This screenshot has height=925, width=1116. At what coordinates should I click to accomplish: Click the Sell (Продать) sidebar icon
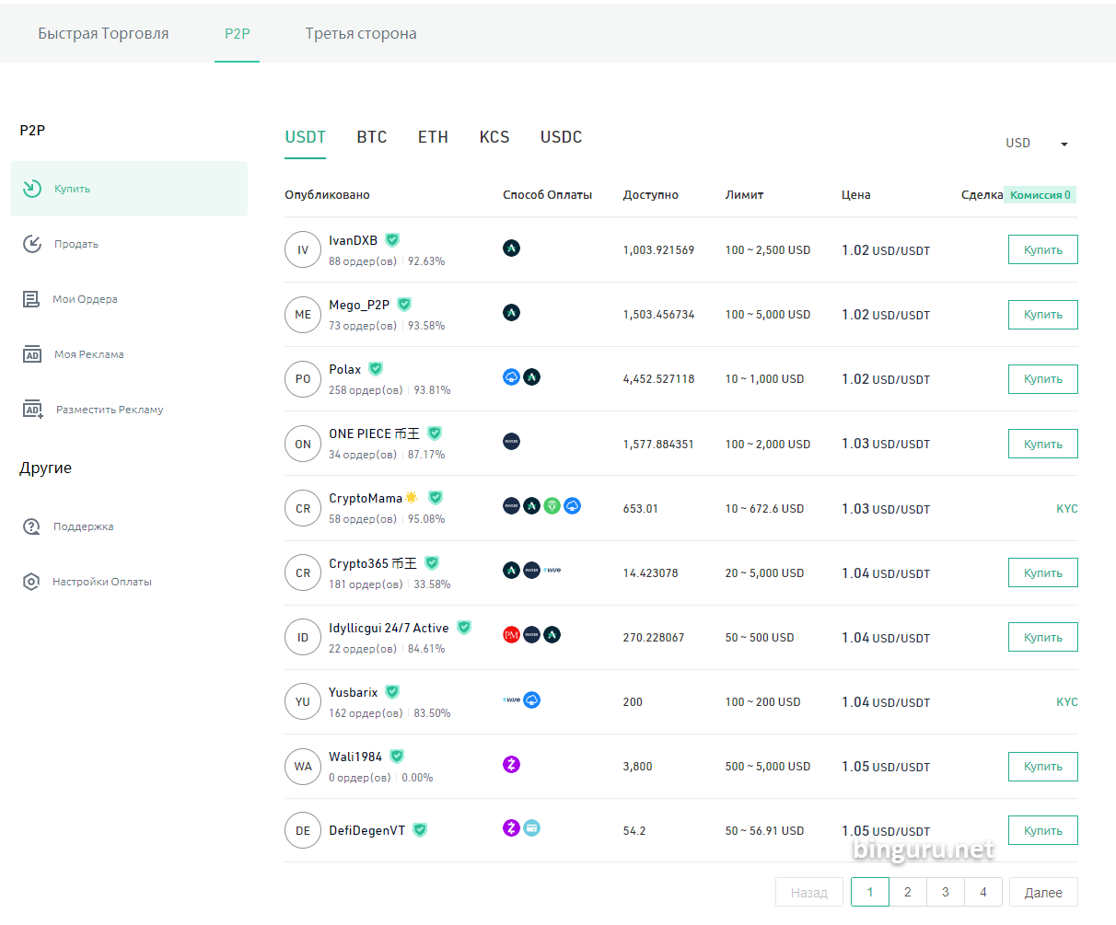tap(32, 244)
